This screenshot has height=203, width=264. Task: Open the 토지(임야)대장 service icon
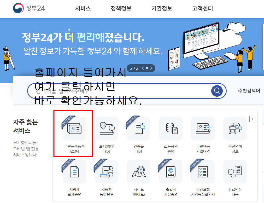(x=107, y=129)
